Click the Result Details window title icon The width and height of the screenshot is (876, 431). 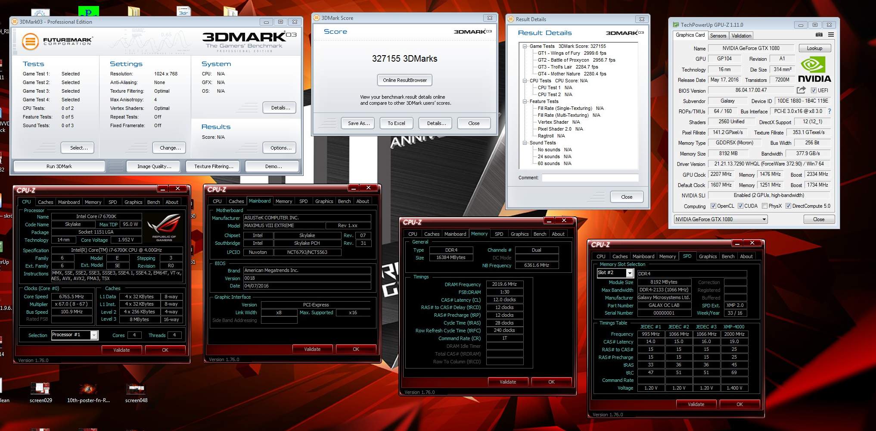511,19
